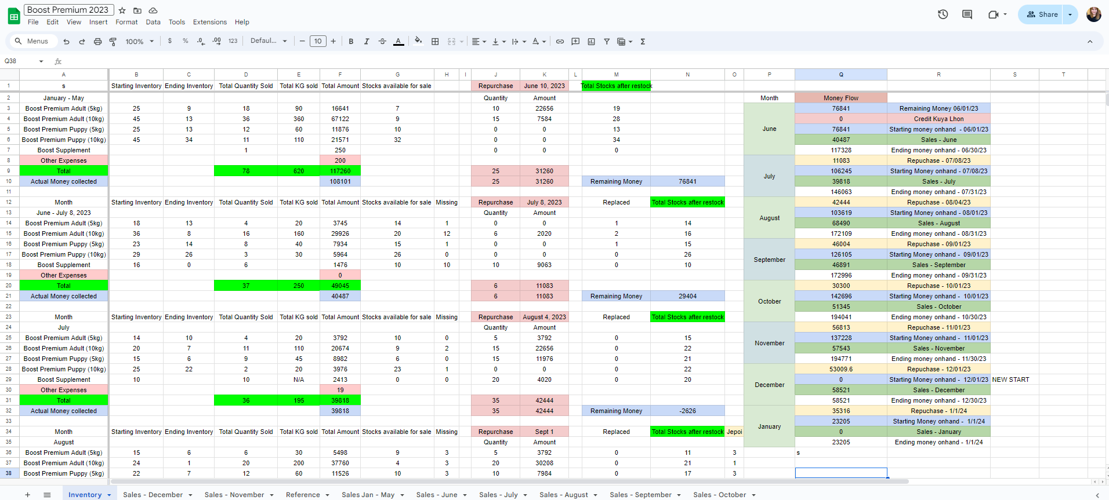
Task: Insert a link
Action: [x=560, y=41]
